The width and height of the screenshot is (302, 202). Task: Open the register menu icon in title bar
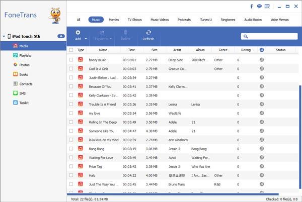click(267, 7)
